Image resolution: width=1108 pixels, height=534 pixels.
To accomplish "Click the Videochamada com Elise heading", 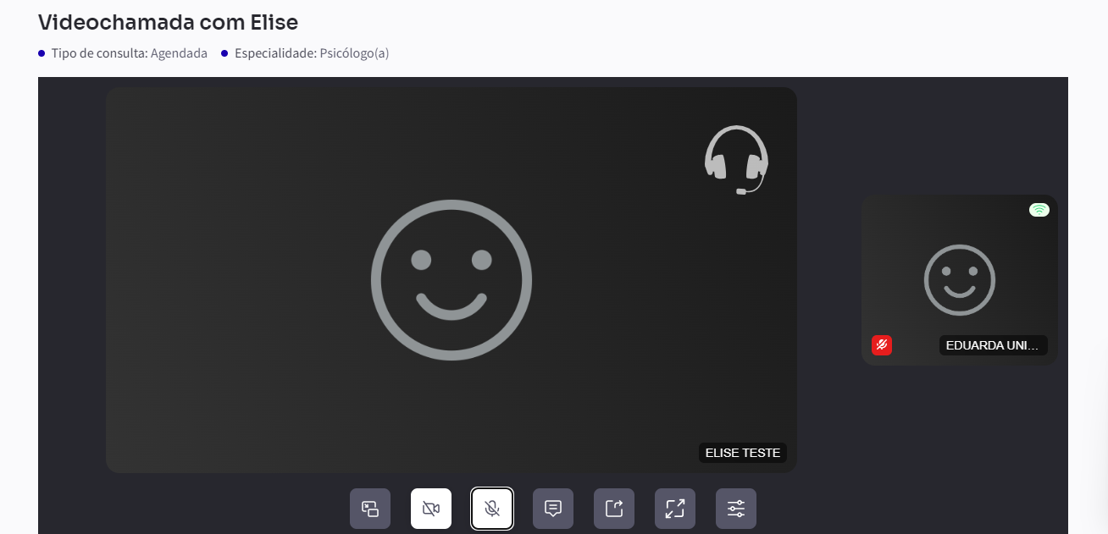I will (x=168, y=22).
